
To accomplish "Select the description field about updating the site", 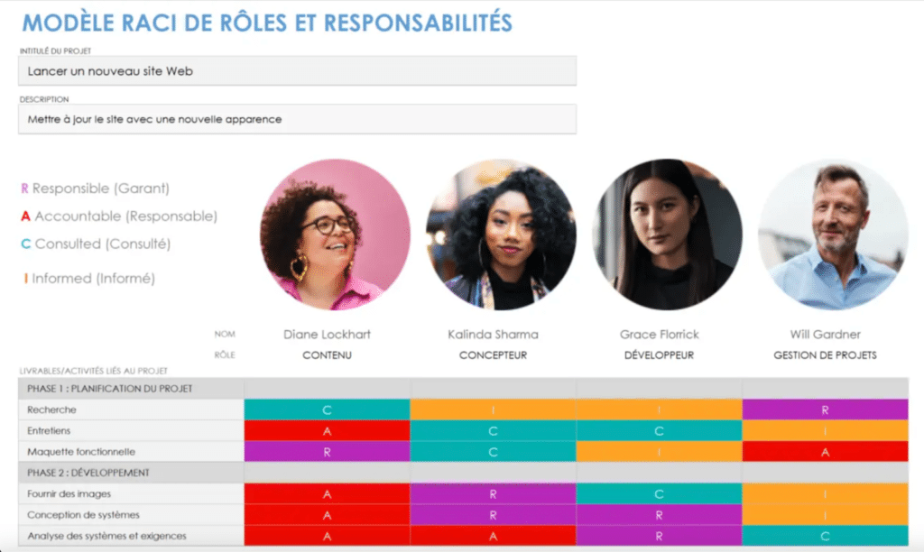I will tap(296, 119).
